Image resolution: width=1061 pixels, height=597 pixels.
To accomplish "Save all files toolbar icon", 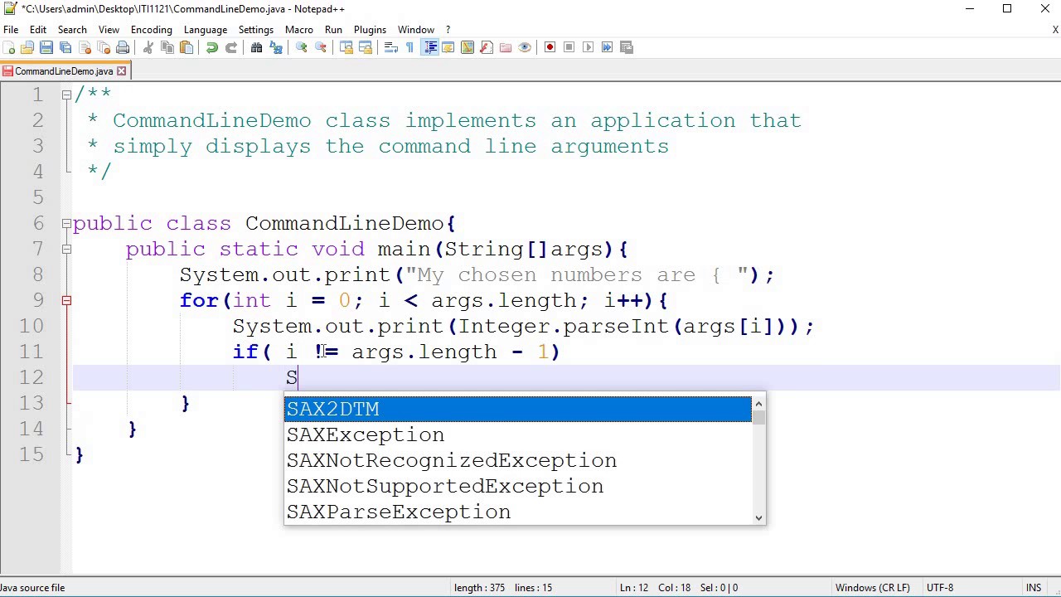I will pos(65,47).
